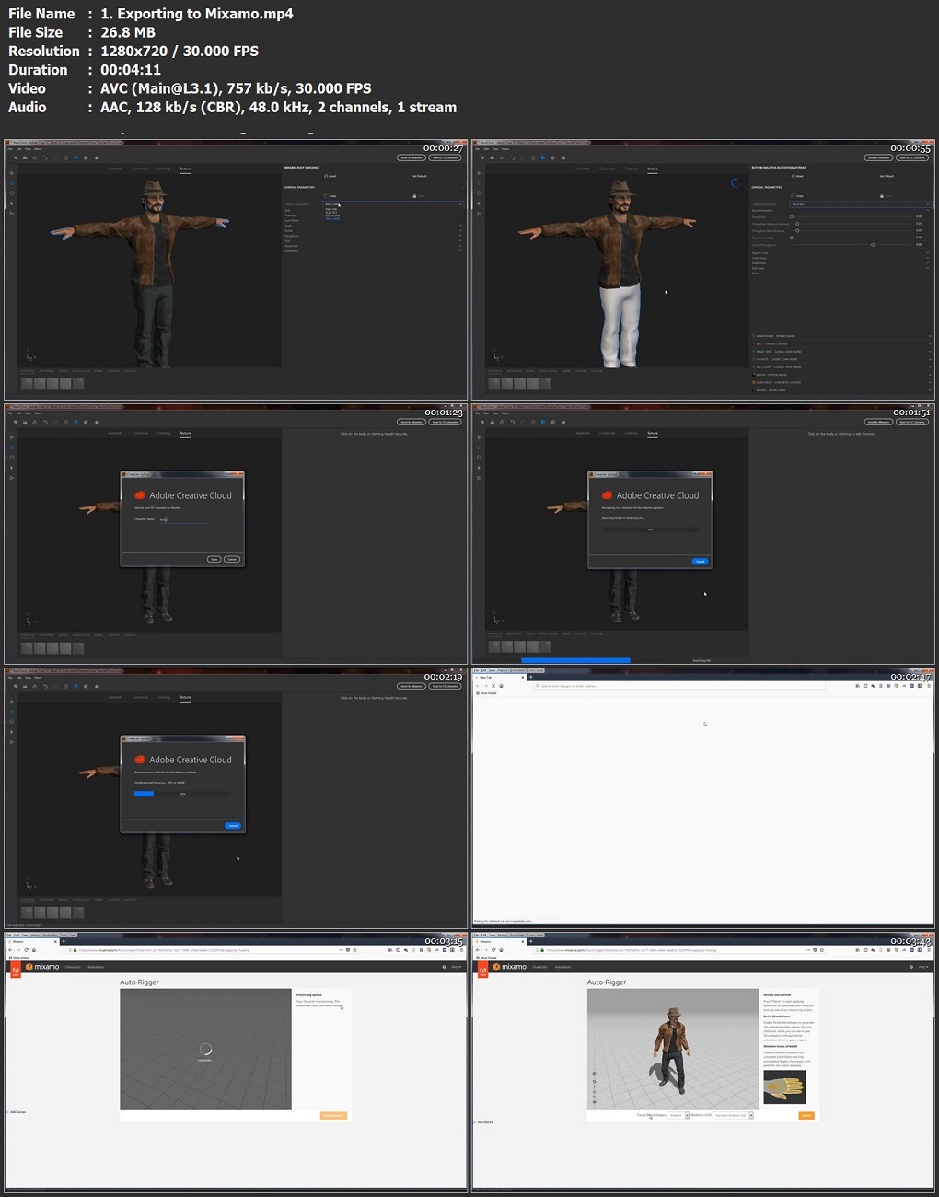Click orange Finish button in 00:03:43 frame
The image size is (939, 1197).
point(806,1115)
